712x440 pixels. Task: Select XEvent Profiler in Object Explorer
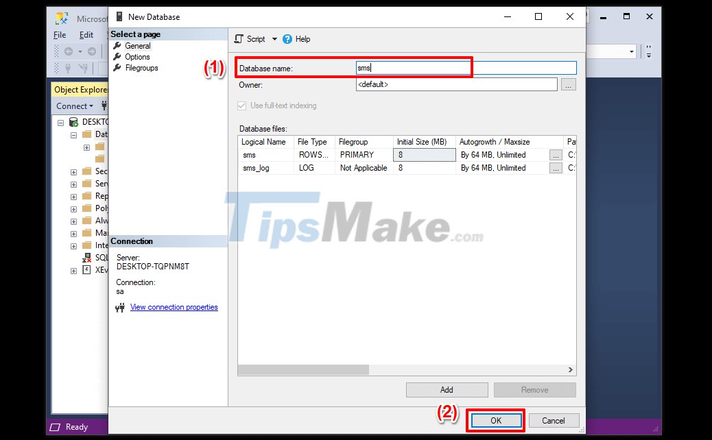point(102,269)
